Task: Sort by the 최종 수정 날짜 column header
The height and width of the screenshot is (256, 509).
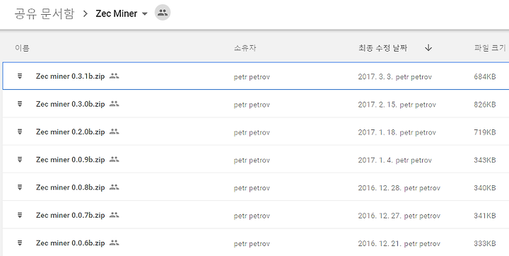Action: (382, 48)
